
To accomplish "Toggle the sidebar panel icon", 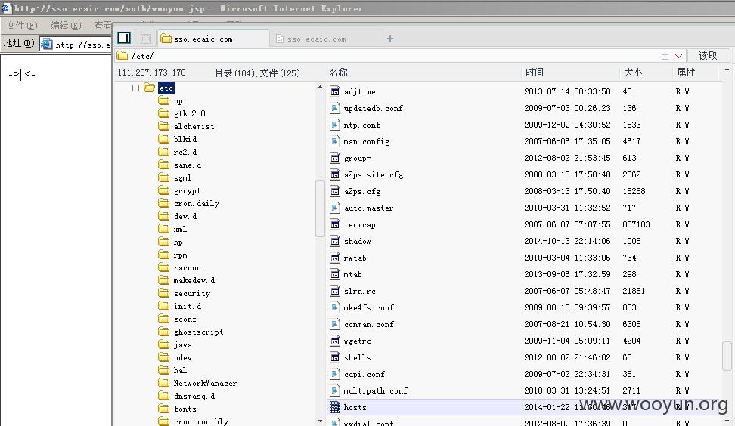I will (x=124, y=38).
